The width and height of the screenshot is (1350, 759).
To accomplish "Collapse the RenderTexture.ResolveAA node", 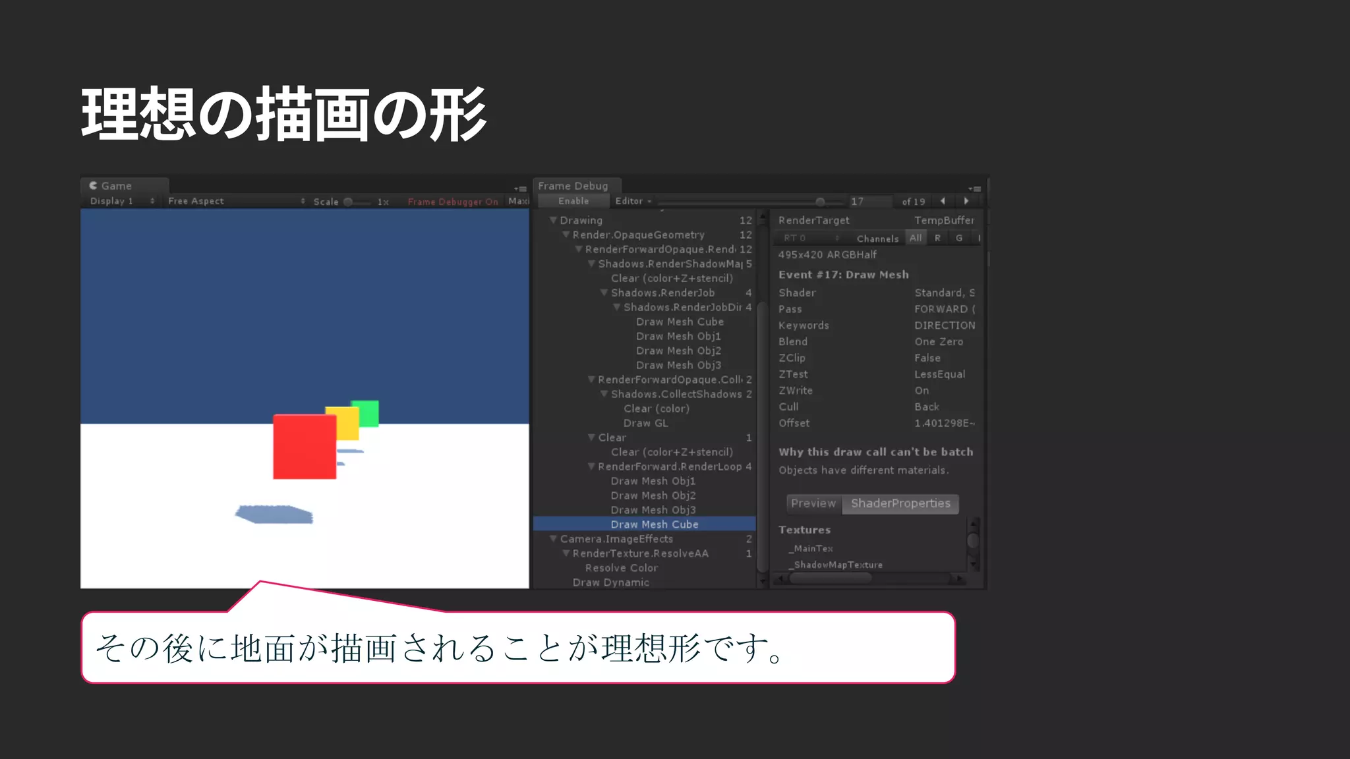I will (566, 553).
